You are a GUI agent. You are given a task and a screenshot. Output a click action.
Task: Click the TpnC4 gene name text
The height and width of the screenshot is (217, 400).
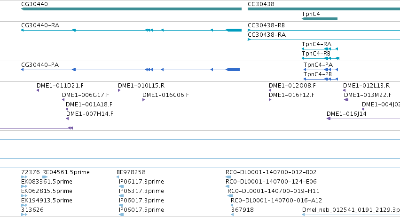[x=311, y=14]
